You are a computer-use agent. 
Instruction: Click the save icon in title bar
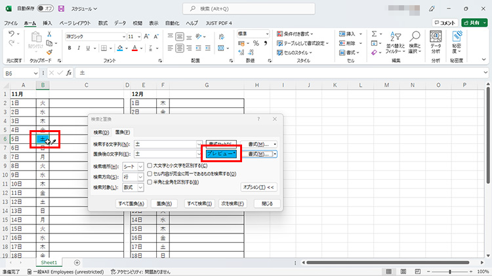62,9
